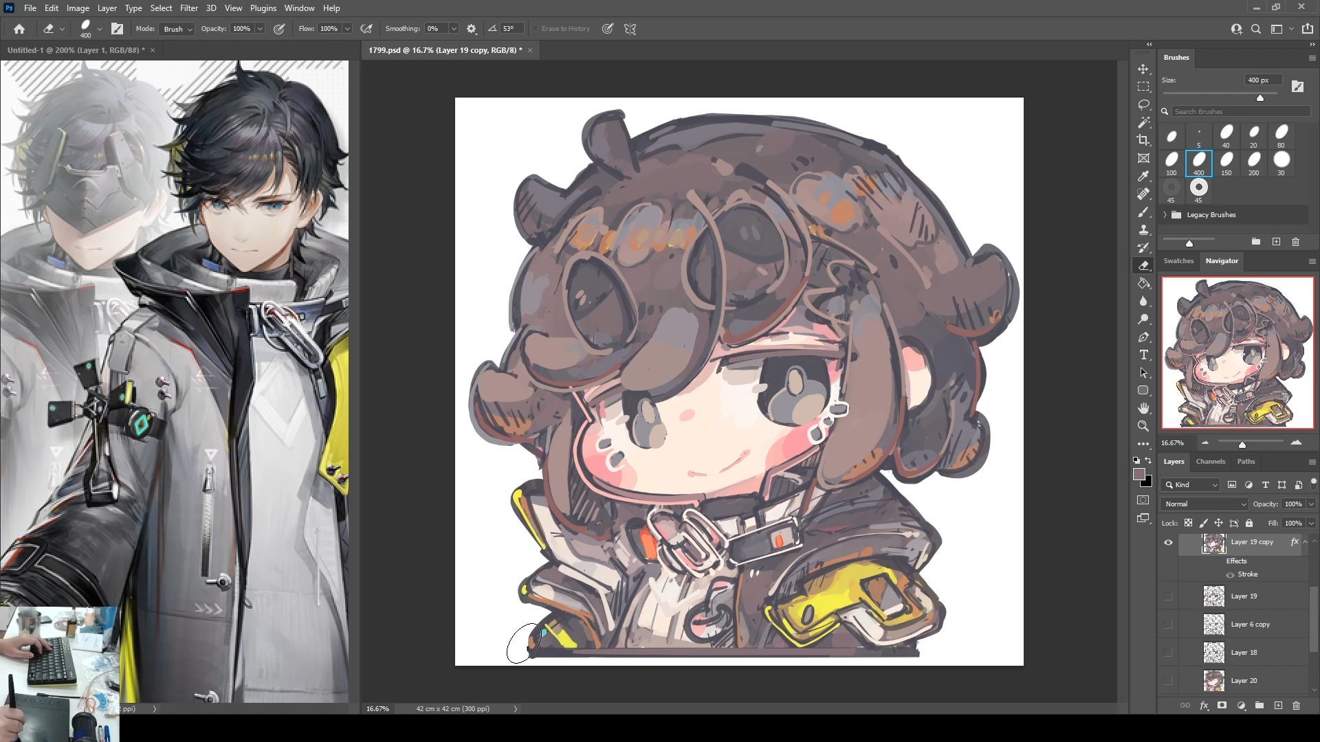1320x742 pixels.
Task: Select the Clone Stamp tool
Action: pos(1143,229)
